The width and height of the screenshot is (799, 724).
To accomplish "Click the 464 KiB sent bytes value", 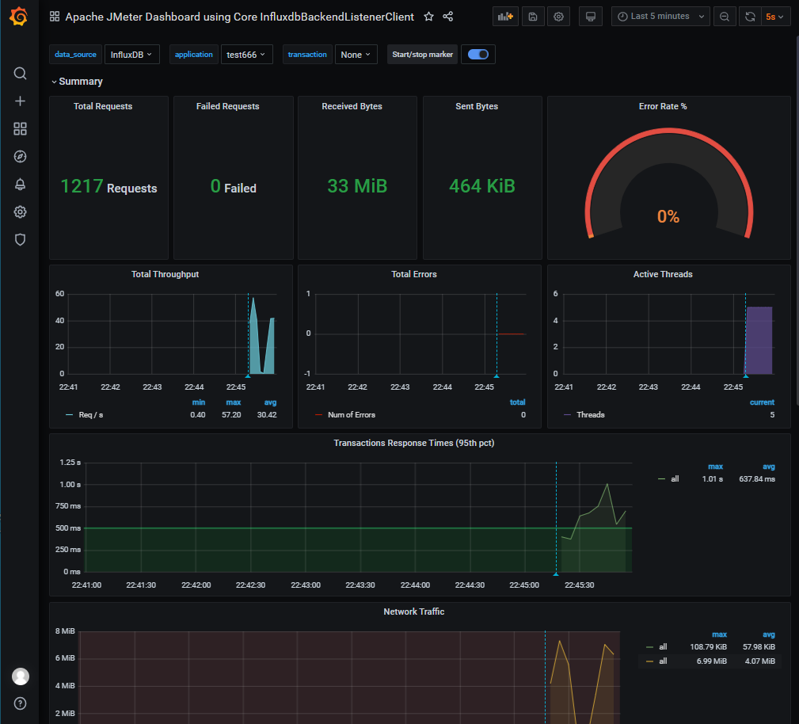I will pos(482,186).
